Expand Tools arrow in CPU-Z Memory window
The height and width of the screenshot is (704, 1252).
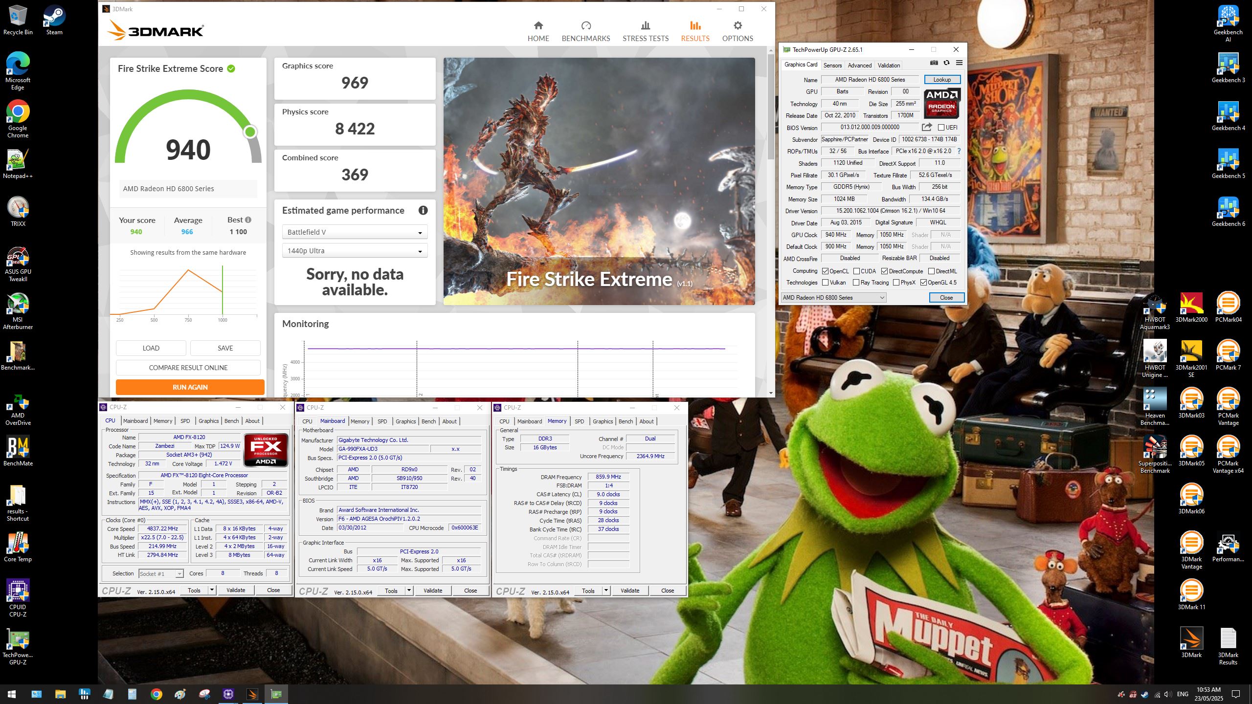coord(606,591)
